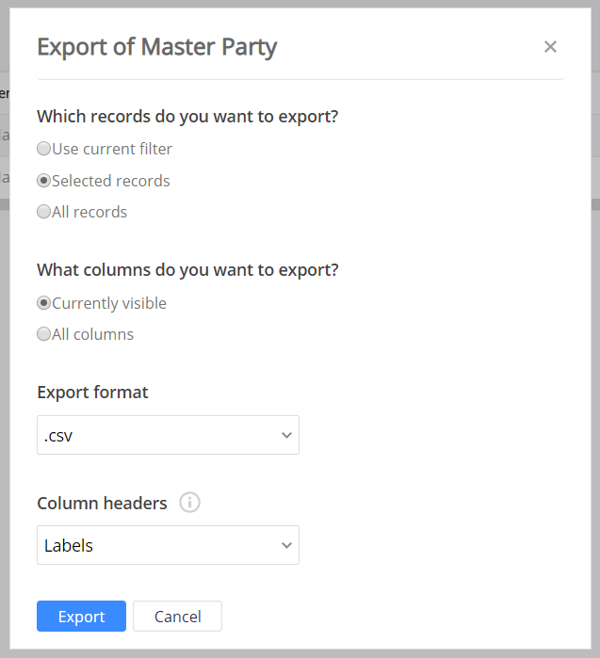Screen dimensions: 600x658
Task: Click the Column headers info icon
Action: coord(189,503)
